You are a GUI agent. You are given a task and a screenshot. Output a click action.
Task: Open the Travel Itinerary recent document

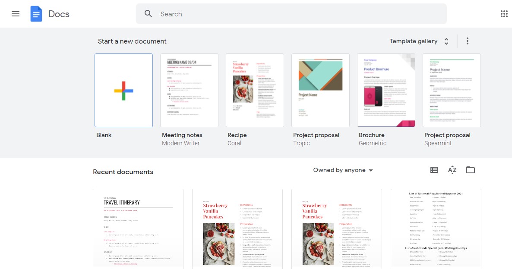pyautogui.click(x=138, y=228)
